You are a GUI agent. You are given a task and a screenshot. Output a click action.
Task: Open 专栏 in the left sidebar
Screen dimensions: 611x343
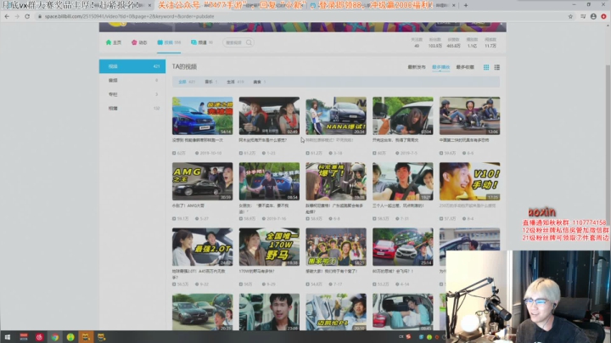[132, 94]
